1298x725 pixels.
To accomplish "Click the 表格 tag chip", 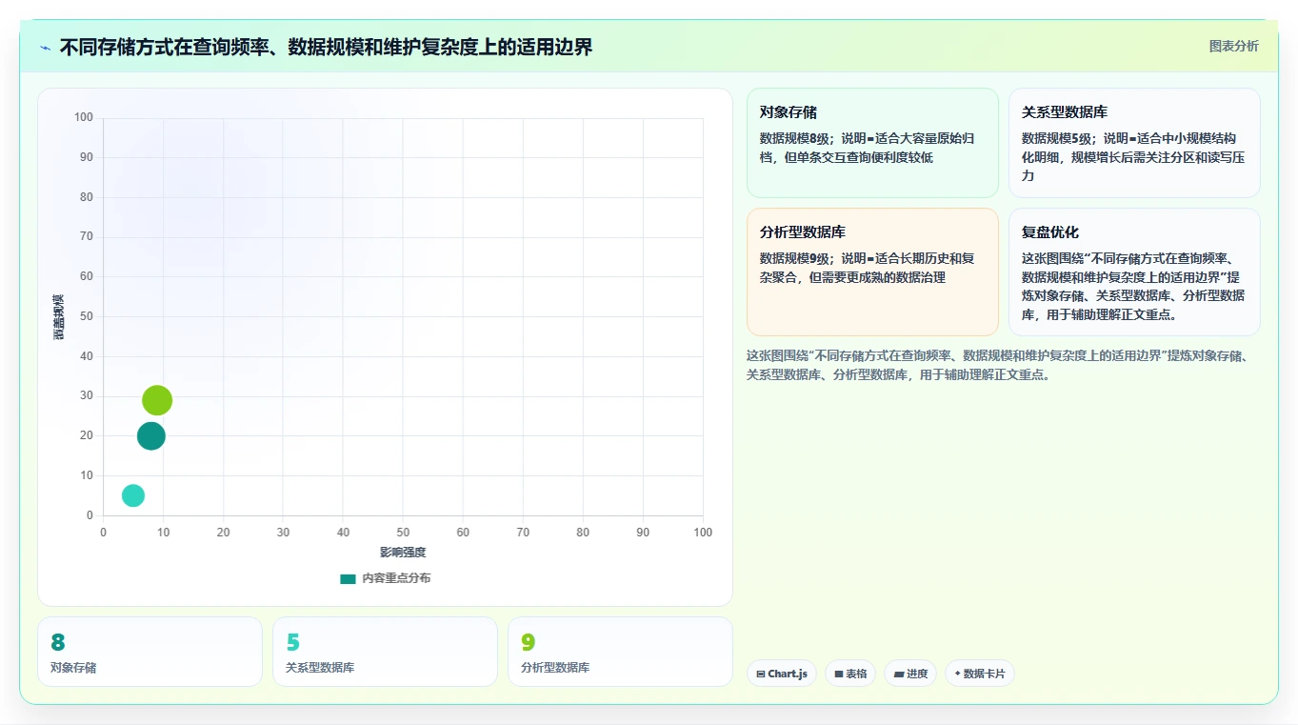I will point(850,674).
